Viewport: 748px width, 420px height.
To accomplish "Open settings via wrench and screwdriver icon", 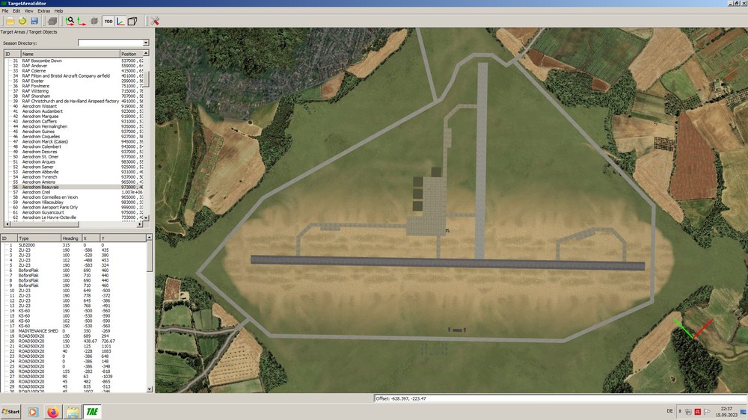I will [x=155, y=21].
